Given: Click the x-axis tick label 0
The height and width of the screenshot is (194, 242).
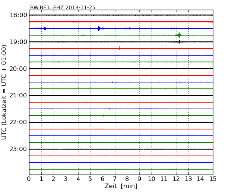Looking at the screenshot, I should tap(29, 179).
